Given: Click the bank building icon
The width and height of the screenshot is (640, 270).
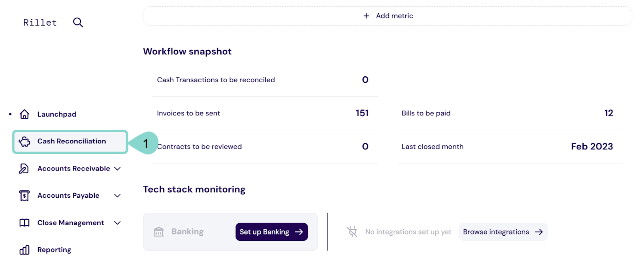Looking at the screenshot, I should (x=159, y=232).
